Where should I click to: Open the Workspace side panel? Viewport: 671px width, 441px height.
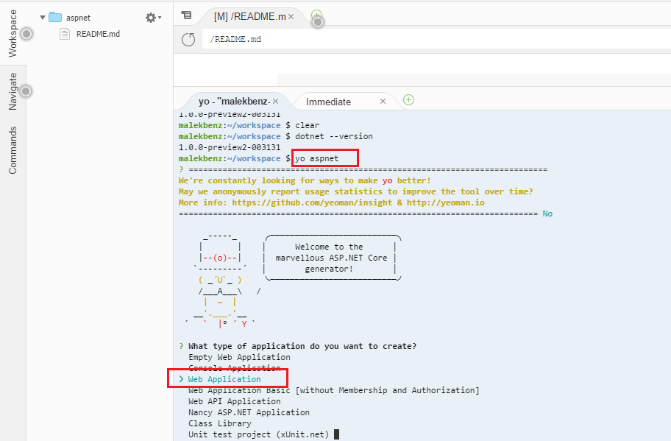13,33
